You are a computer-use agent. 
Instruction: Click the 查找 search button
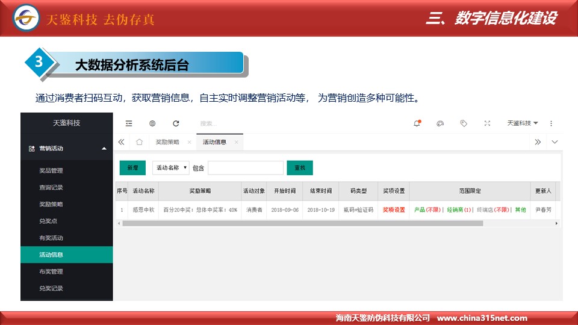pyautogui.click(x=299, y=168)
